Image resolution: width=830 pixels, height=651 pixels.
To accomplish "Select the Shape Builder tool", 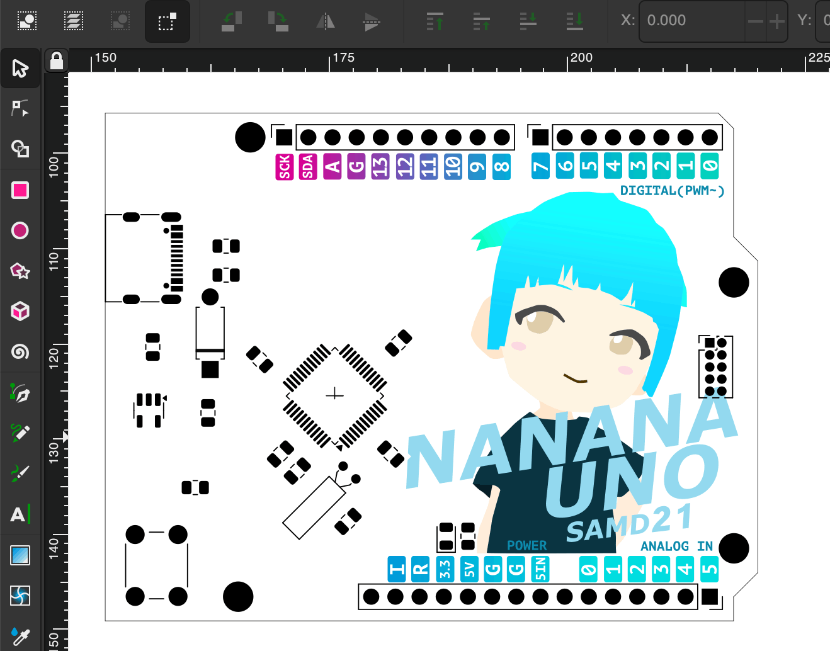I will tap(20, 149).
